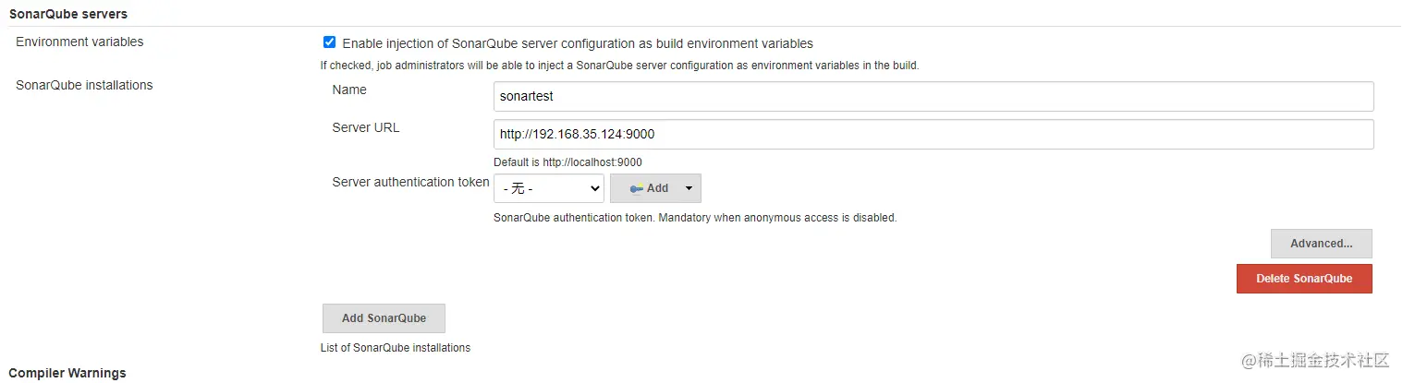Image resolution: width=1403 pixels, height=383 pixels.
Task: Open the Server authentication token dropdown
Action: (549, 188)
